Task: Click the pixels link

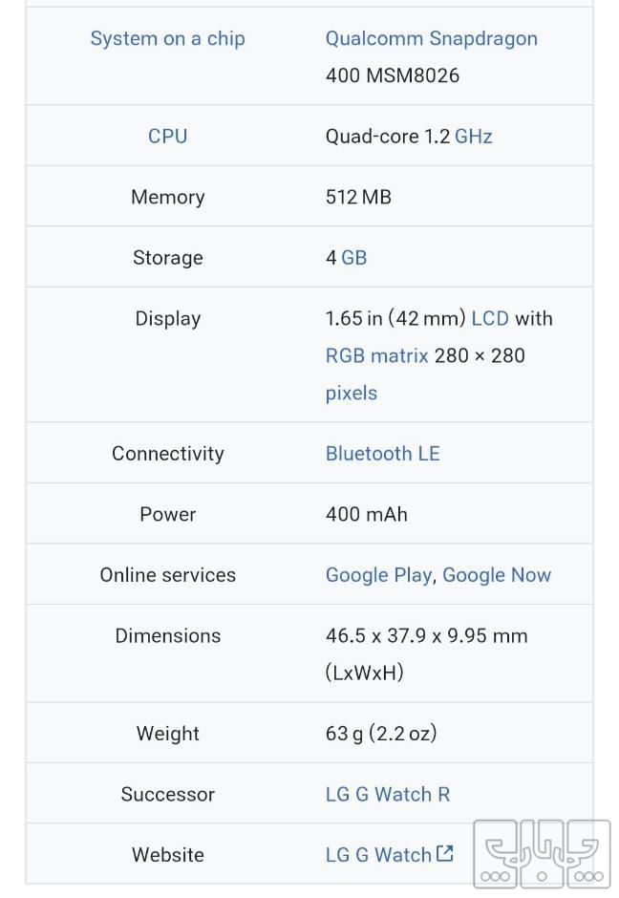Action: pos(352,393)
